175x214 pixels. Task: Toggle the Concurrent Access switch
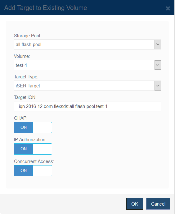[x=33, y=170]
